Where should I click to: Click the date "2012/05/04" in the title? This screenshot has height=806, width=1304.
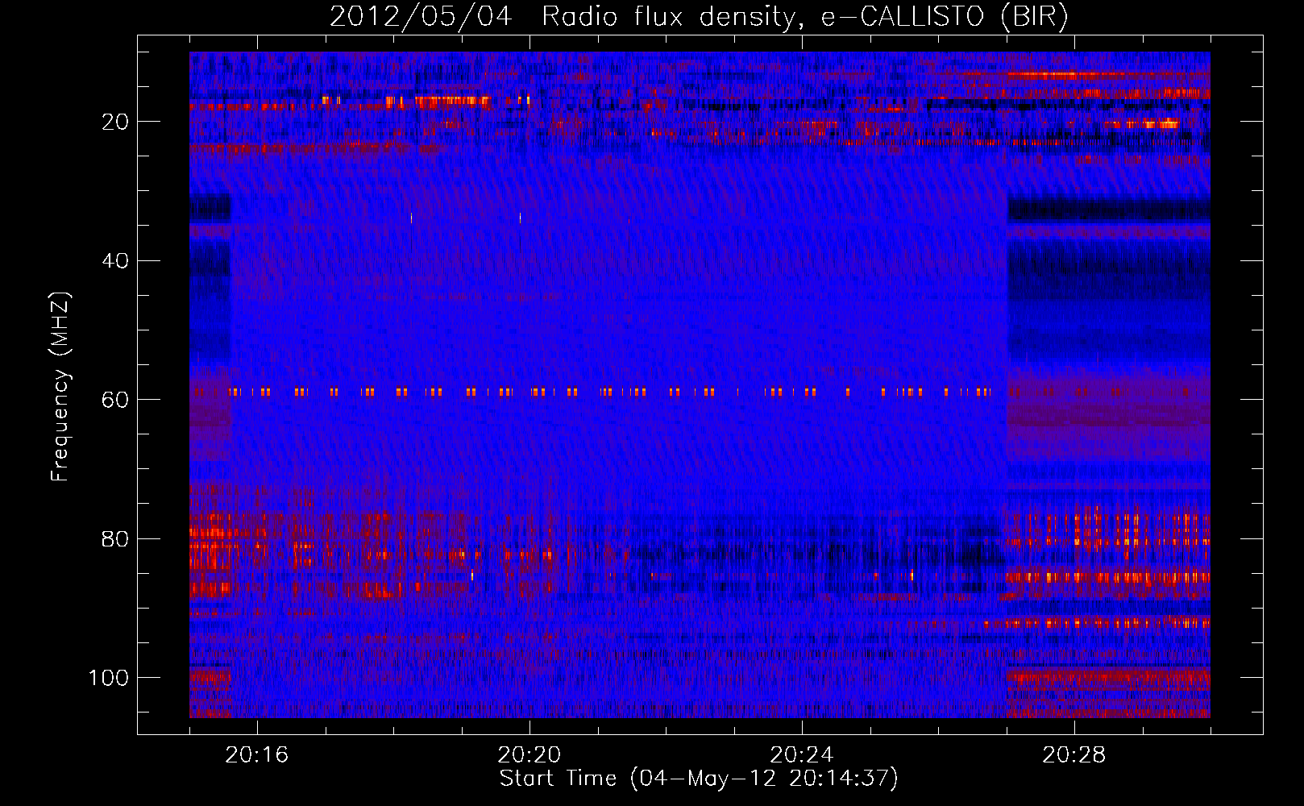pos(421,17)
